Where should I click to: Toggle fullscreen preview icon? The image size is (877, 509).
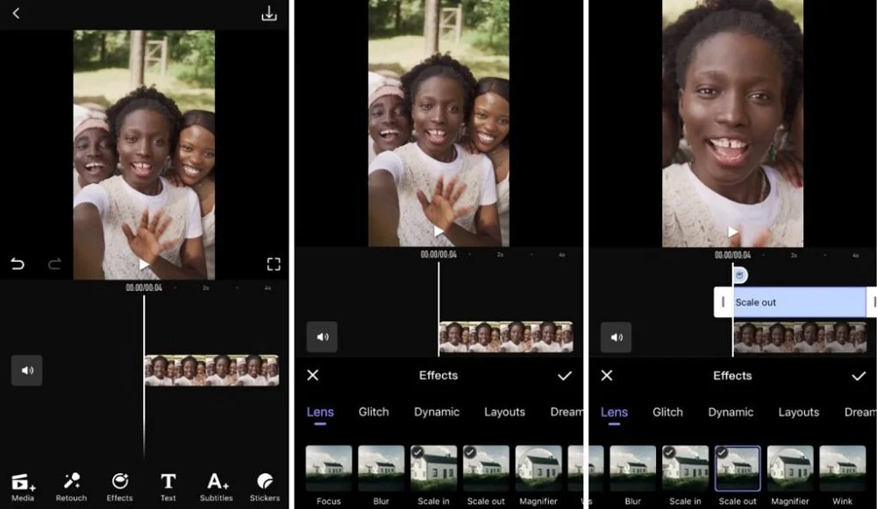pyautogui.click(x=274, y=265)
